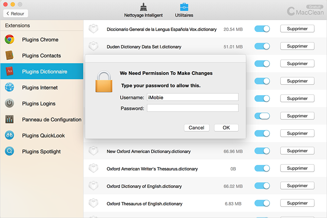
Task: Cancel the permission dialog
Action: (x=197, y=128)
